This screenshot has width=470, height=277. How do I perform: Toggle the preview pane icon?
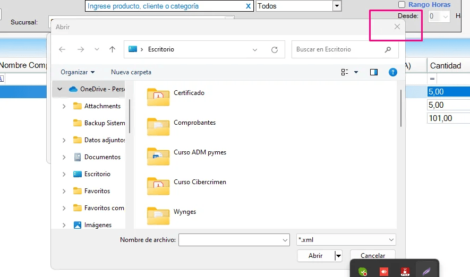click(x=374, y=72)
